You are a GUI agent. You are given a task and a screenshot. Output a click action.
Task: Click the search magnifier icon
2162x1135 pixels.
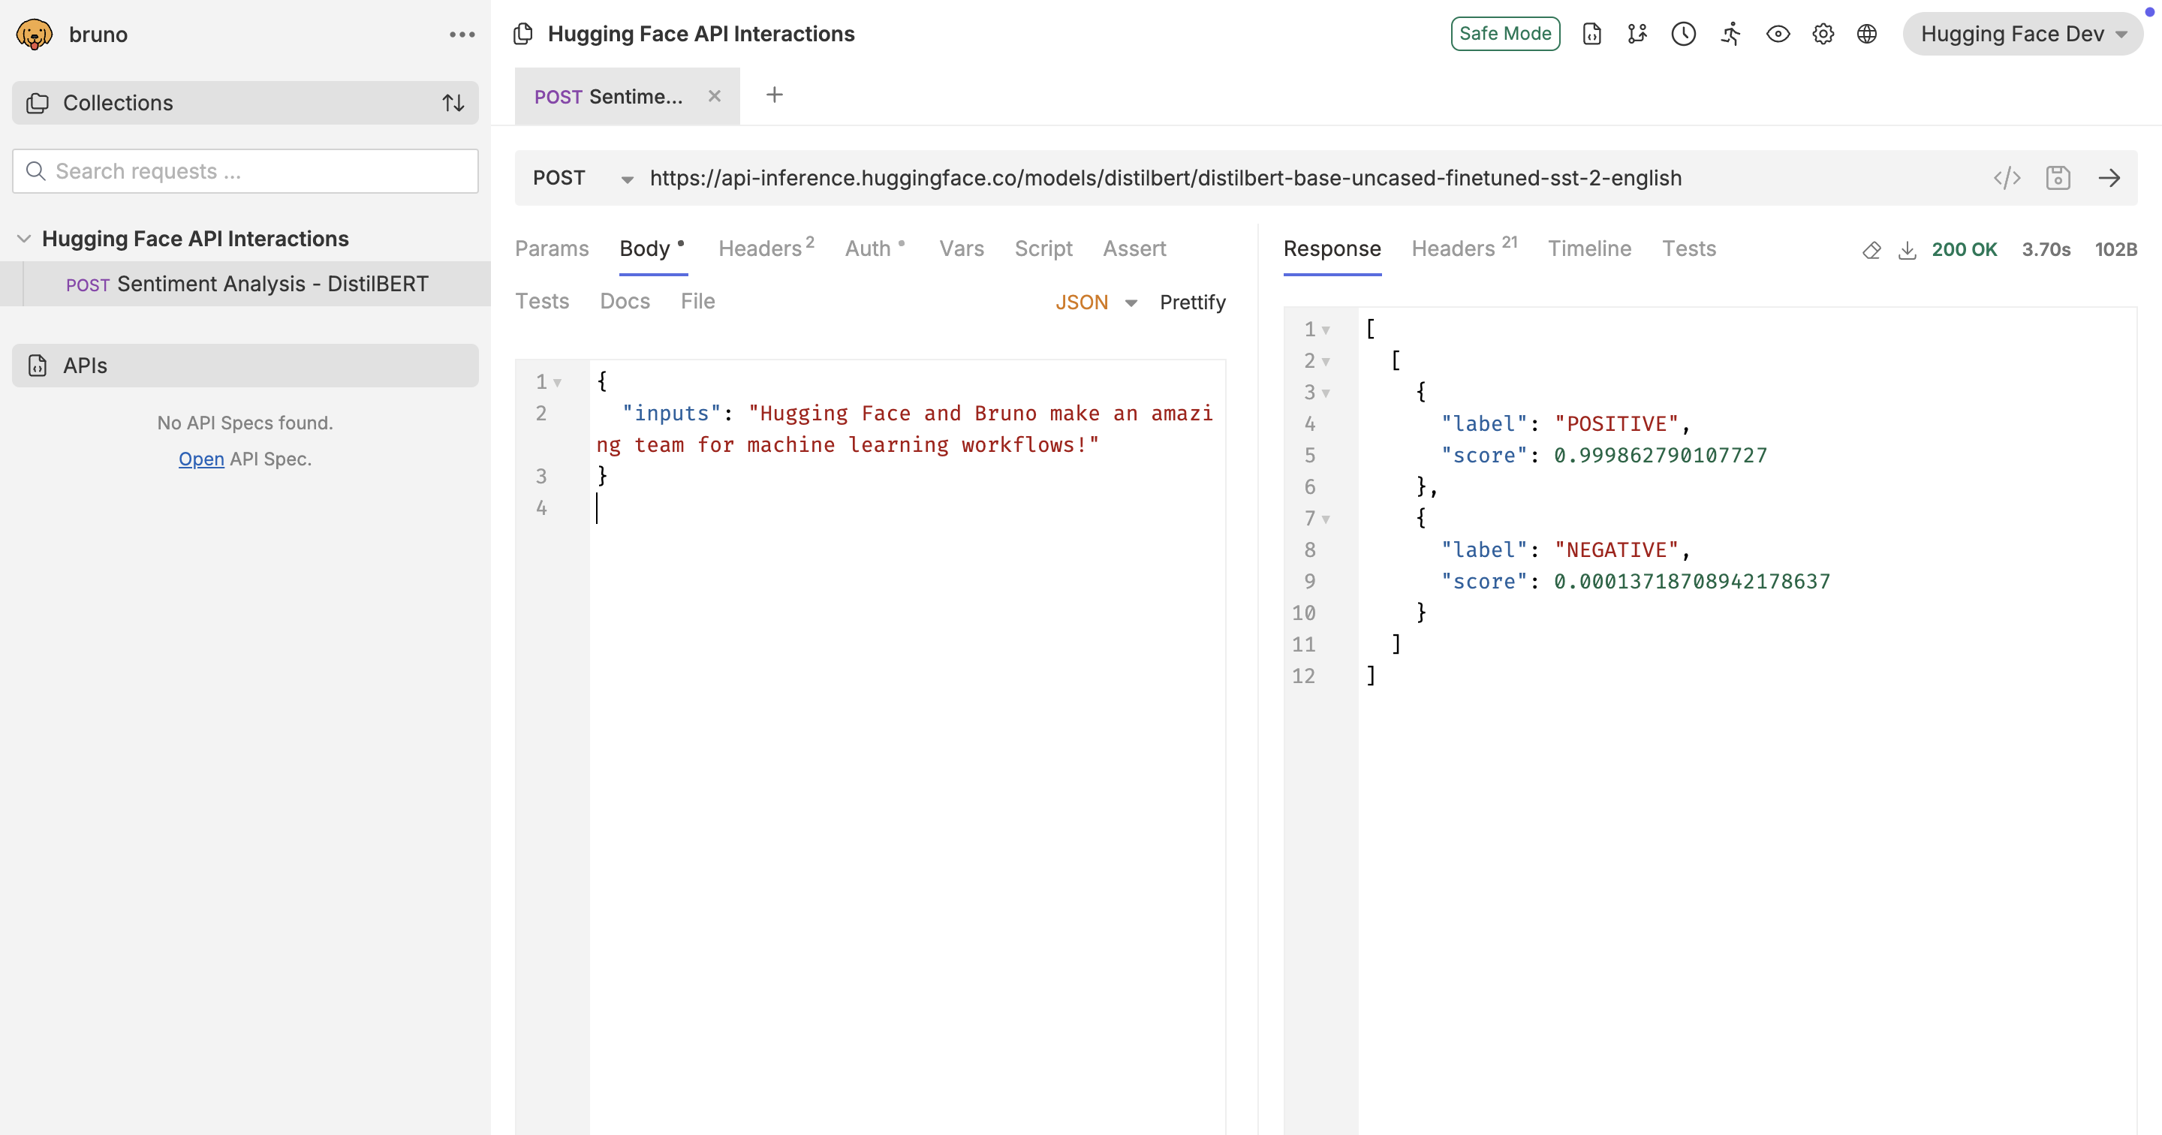35,171
